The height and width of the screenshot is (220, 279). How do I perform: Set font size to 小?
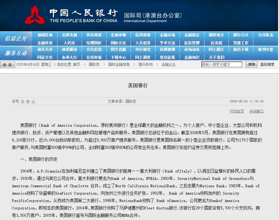click(33, 101)
